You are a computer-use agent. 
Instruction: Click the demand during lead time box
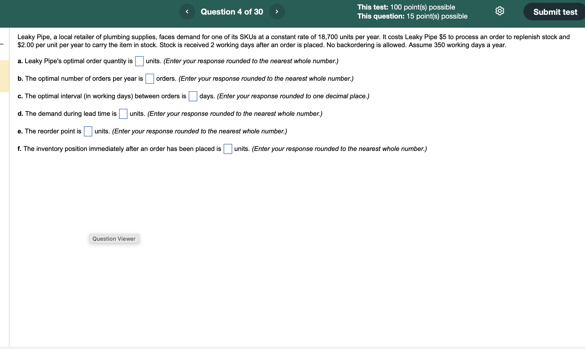[x=123, y=114]
